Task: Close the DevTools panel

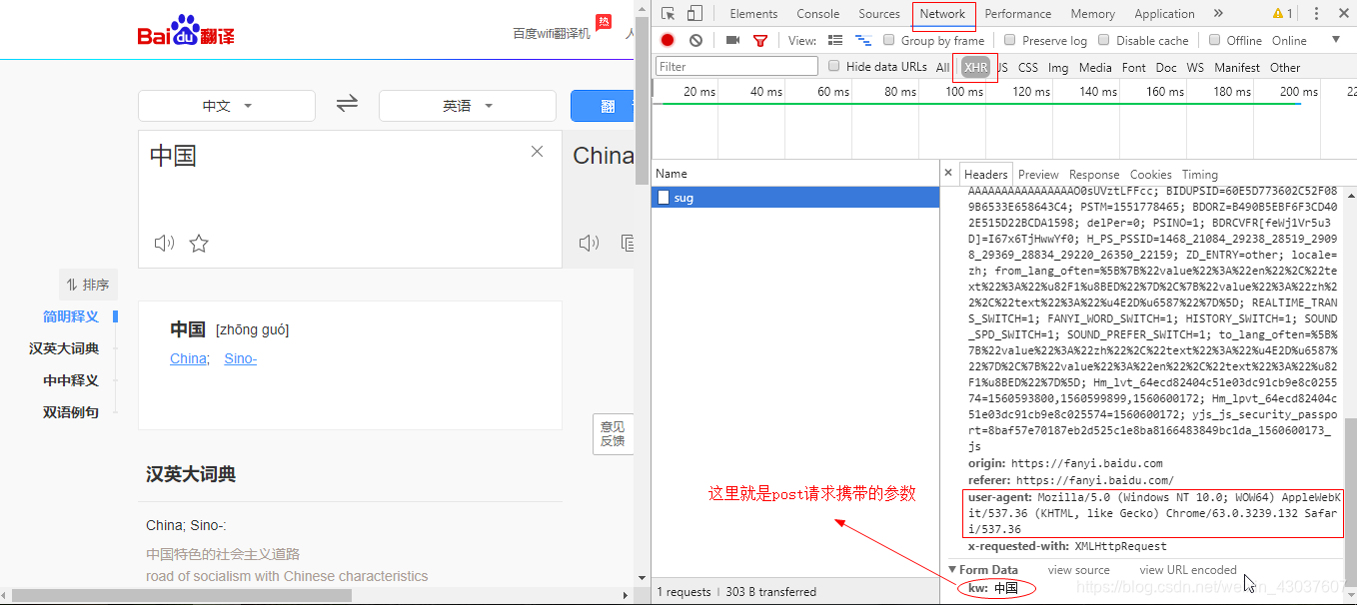Action: point(1342,14)
